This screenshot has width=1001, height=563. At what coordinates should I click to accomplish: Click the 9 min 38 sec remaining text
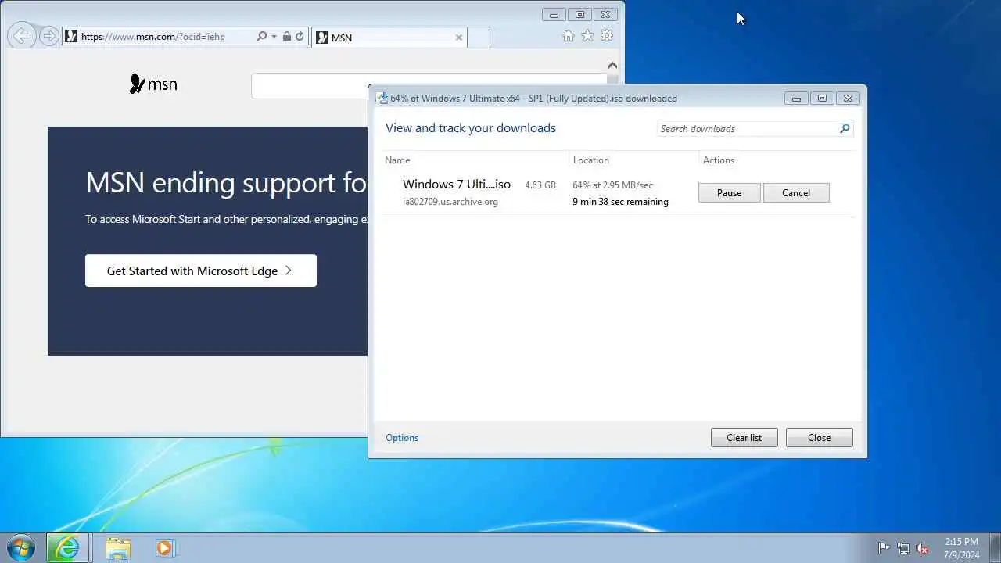pos(620,202)
